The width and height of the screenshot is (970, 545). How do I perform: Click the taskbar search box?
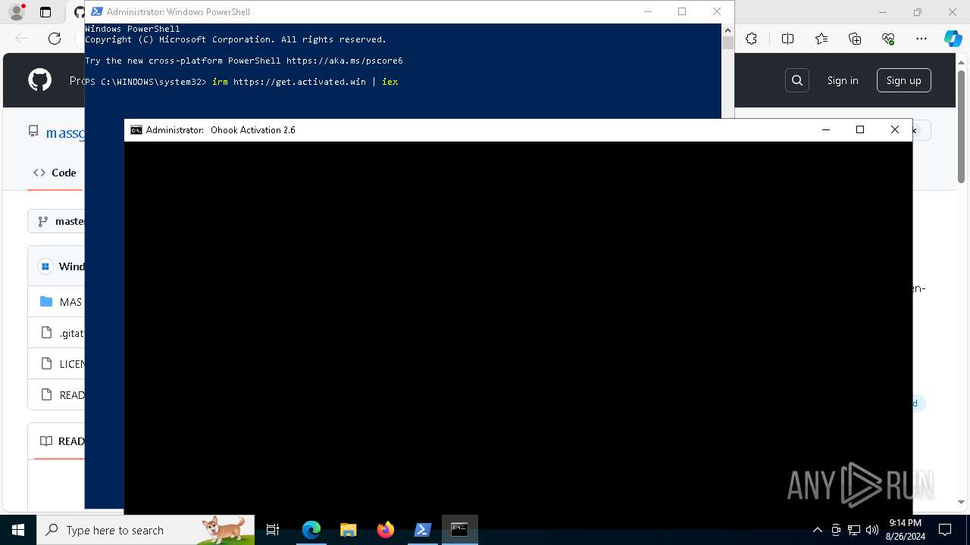pos(145,530)
